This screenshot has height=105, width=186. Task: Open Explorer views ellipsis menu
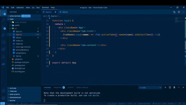(37, 12)
